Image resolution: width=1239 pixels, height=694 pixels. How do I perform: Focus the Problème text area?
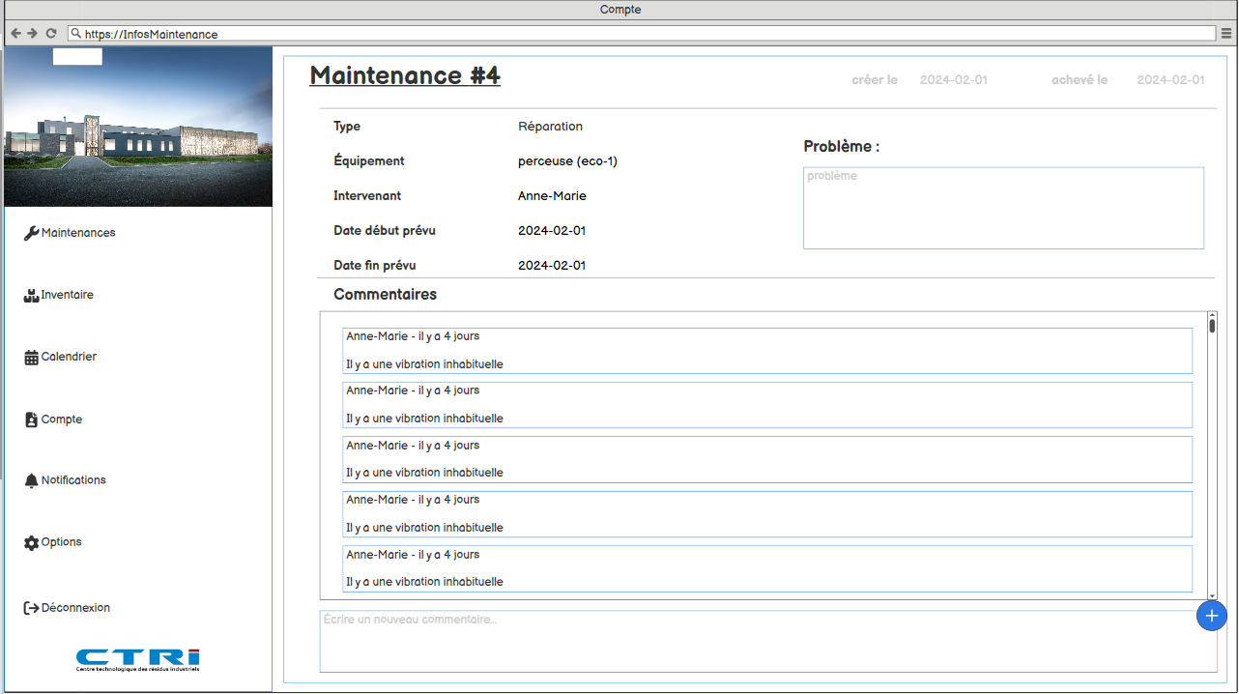(x=1003, y=208)
